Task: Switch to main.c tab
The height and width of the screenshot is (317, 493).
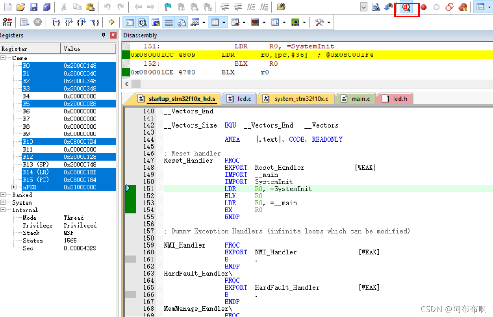Action: click(x=356, y=99)
